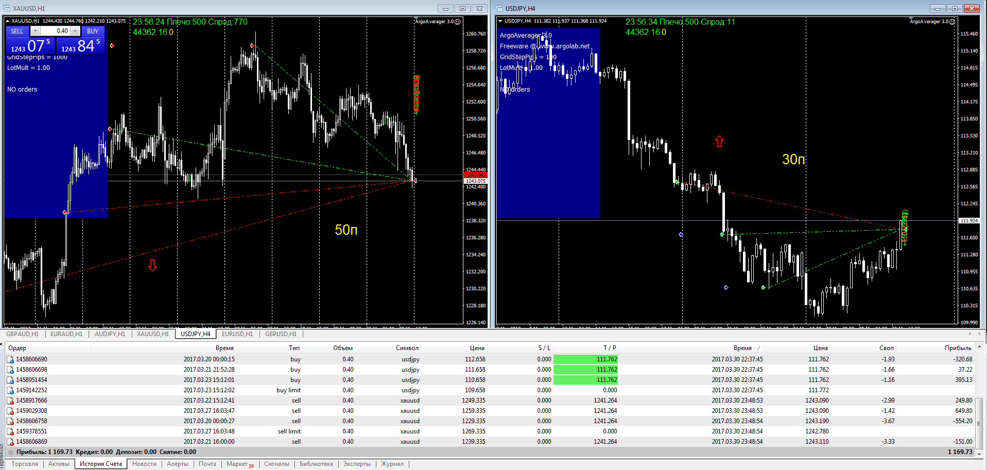Switch to the EURUSD,H1 chart tab

click(237, 334)
